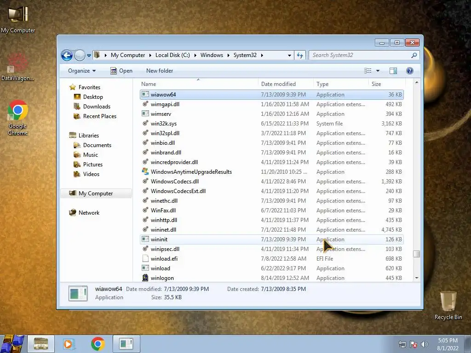This screenshot has height=353, width=471.
Task: Select the wimgapi.dll file
Action: click(x=271, y=104)
